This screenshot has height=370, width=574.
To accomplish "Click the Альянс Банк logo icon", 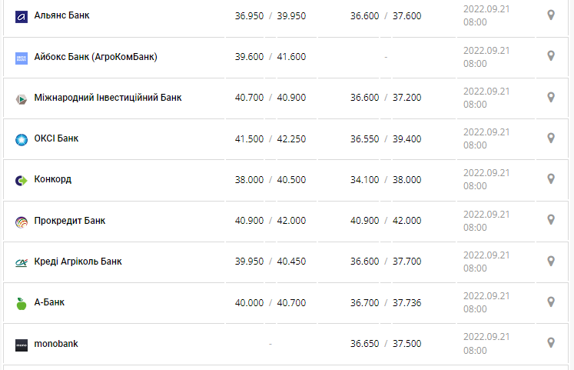I will pyautogui.click(x=22, y=16).
